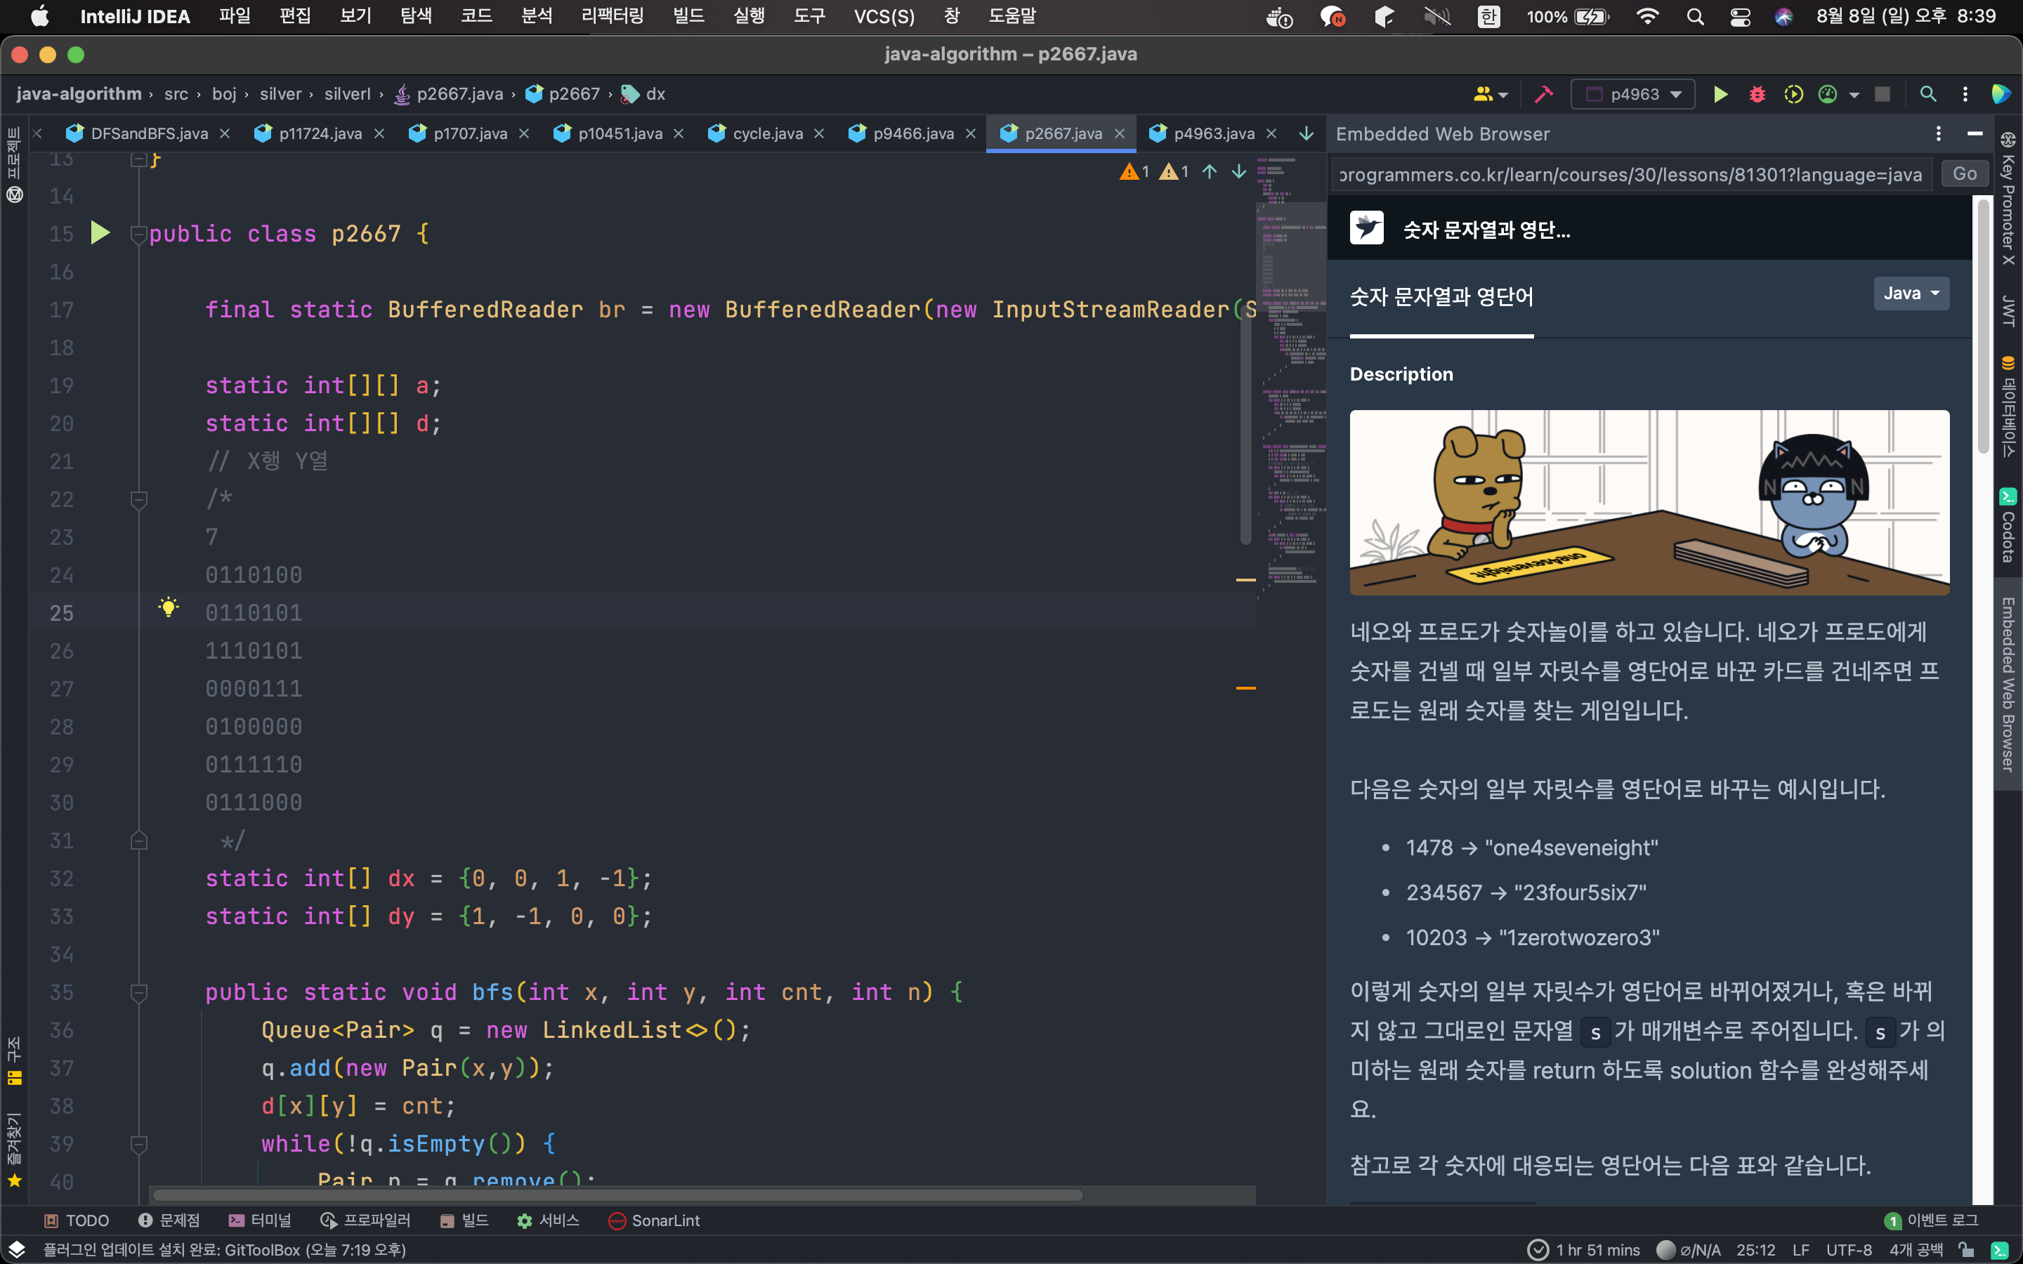The width and height of the screenshot is (2023, 1264).
Task: Click the browser URL address field
Action: 1630,174
